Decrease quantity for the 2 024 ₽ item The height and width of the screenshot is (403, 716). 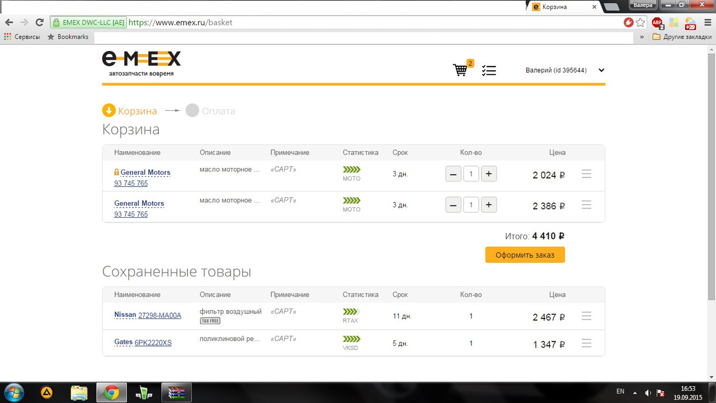point(453,174)
